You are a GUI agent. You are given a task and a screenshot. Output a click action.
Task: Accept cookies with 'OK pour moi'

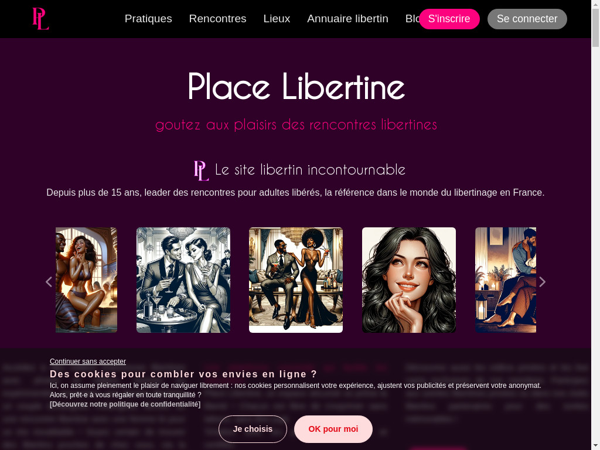[333, 429]
